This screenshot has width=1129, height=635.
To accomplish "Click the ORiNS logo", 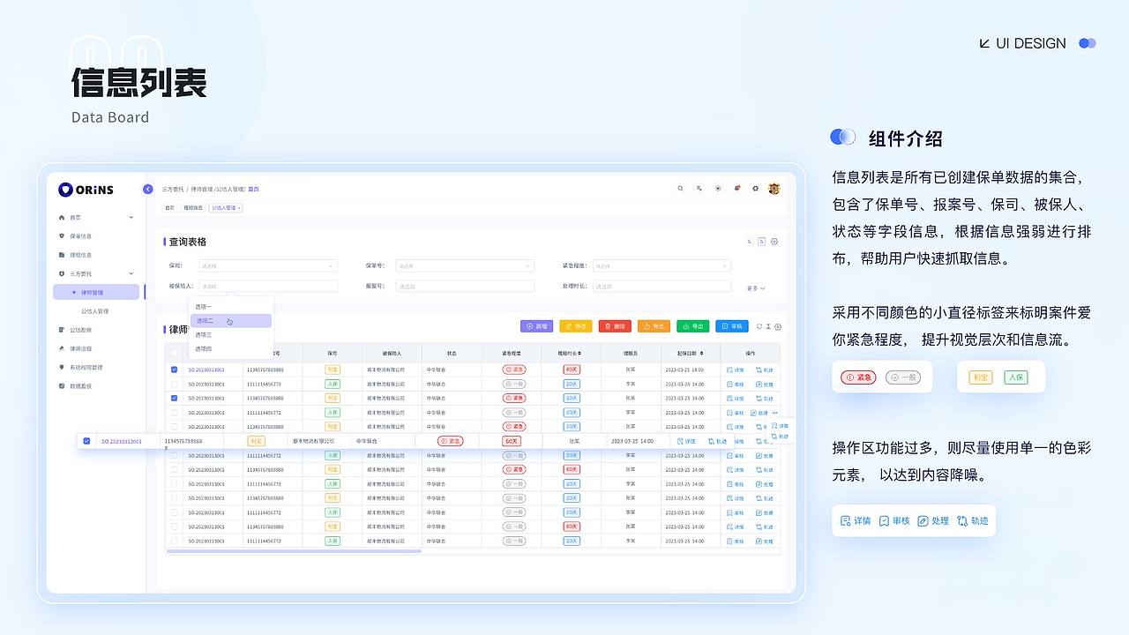I will pyautogui.click(x=86, y=190).
